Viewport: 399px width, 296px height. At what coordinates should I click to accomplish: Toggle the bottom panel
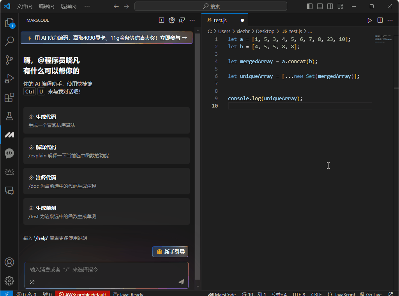320,6
